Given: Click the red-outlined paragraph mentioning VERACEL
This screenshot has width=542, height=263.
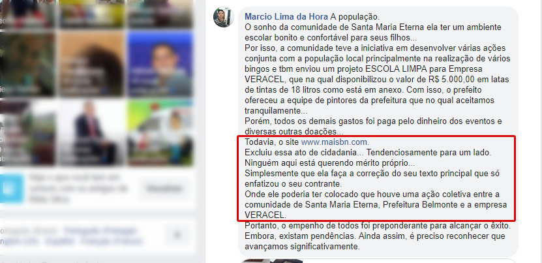Looking at the screenshot, I should (x=376, y=178).
